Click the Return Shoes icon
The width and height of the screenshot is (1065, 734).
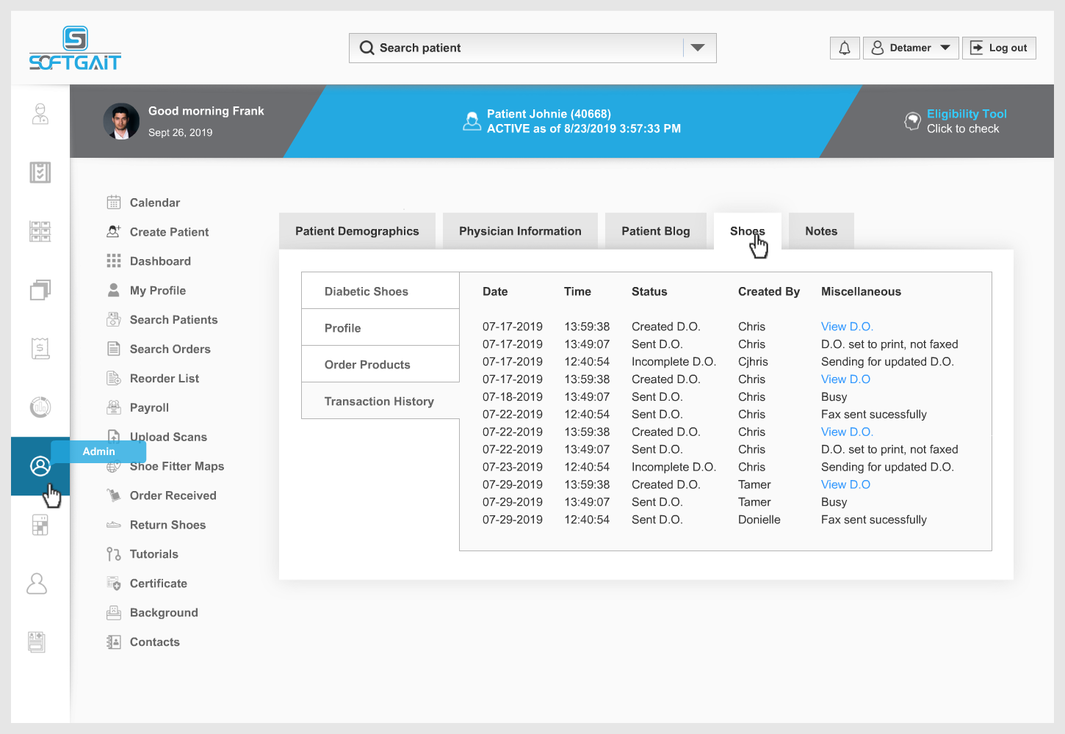pos(114,525)
